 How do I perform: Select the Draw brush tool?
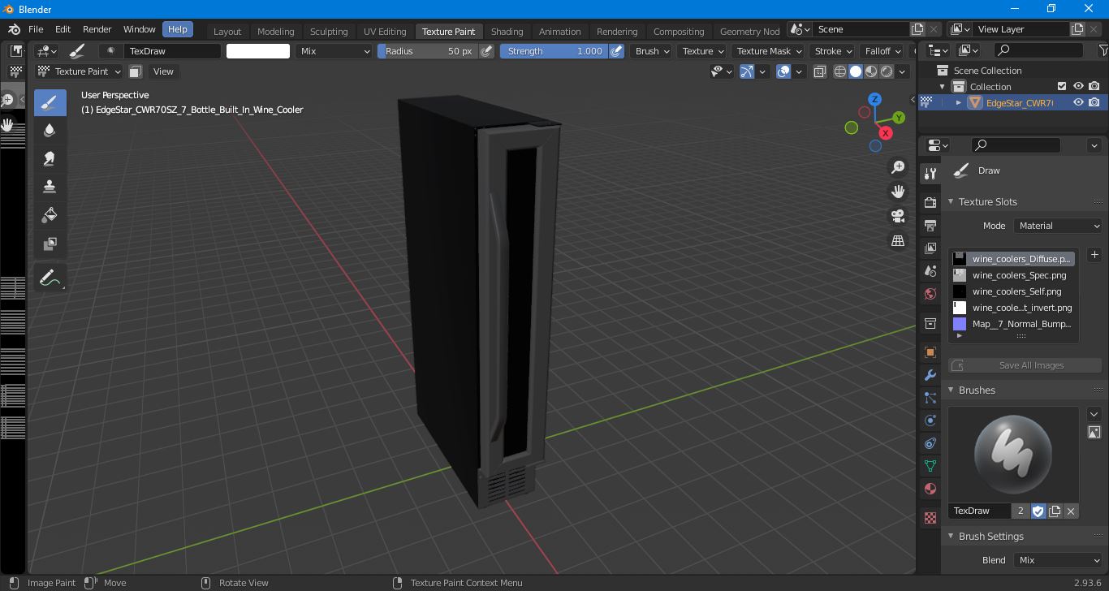[50, 102]
